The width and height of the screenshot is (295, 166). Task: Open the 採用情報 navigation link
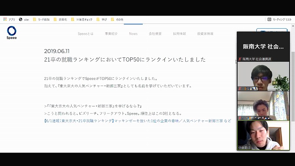(x=180, y=34)
